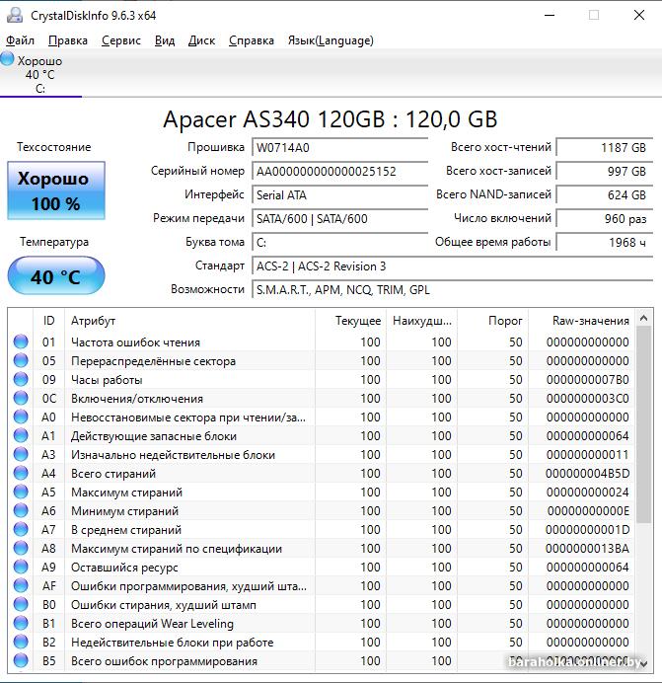662x683 pixels.
Task: Click the disk title Apacer AS340 120GB
Action: click(331, 119)
